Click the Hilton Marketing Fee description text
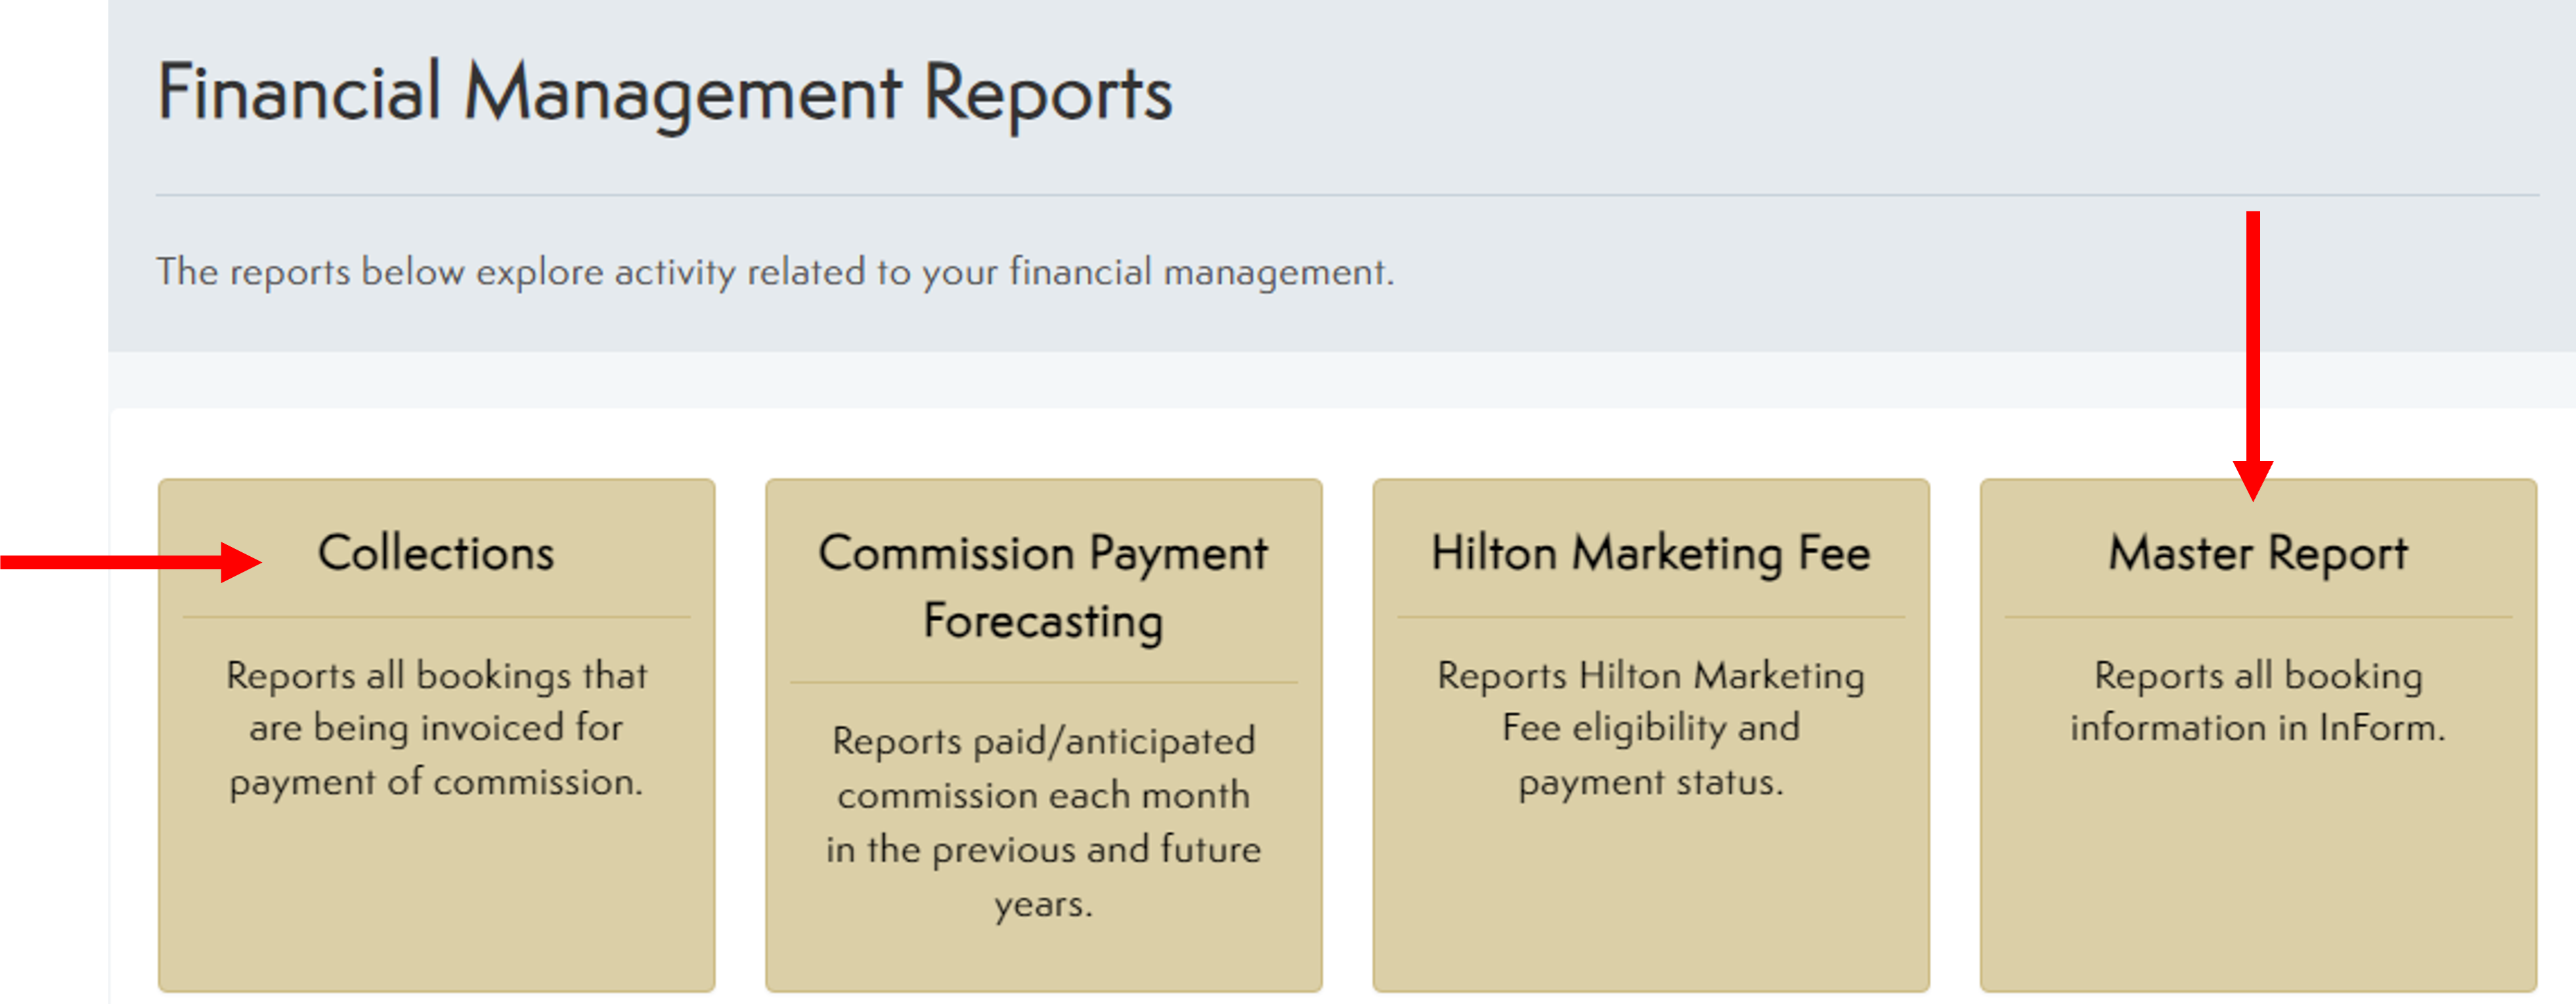Image resolution: width=2576 pixels, height=1004 pixels. pos(1650,728)
